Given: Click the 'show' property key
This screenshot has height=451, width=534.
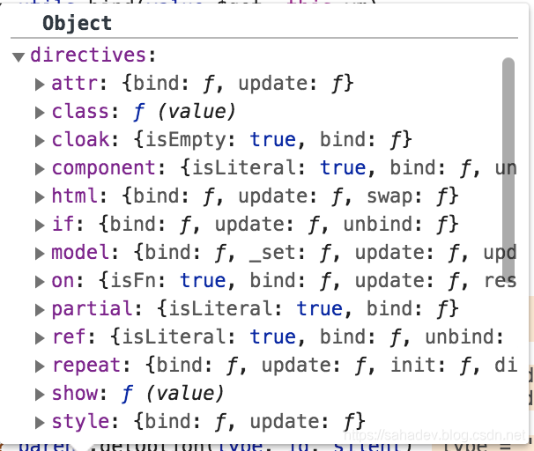Looking at the screenshot, I should [x=75, y=394].
